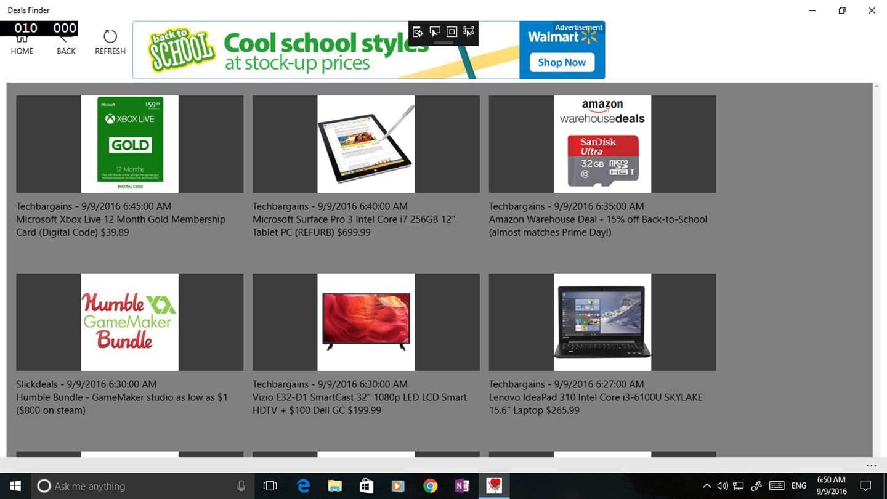Open Task View on taskbar
This screenshot has height=499, width=887.
270,486
